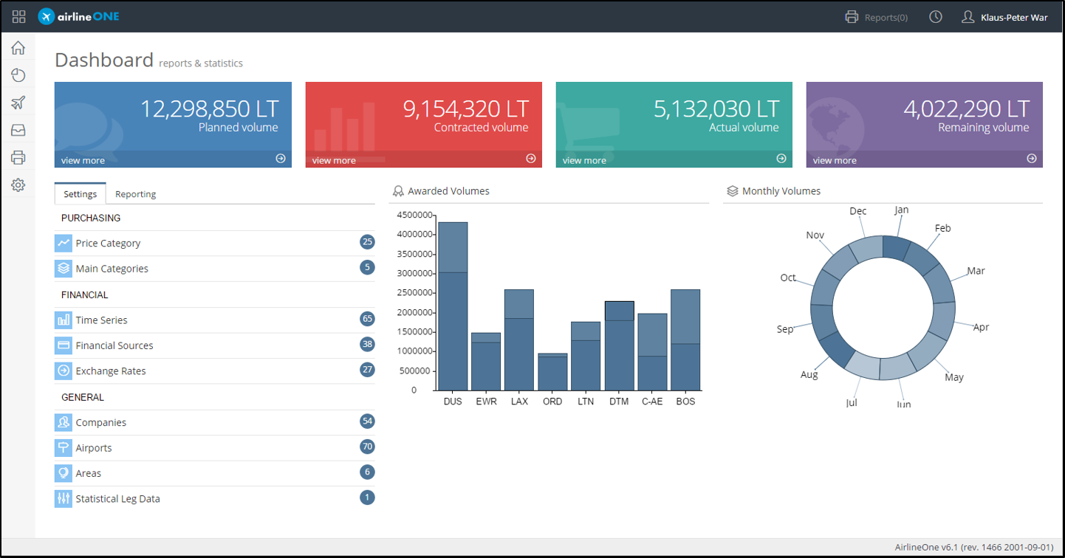Open the home icon in the left sidebar
Viewport: 1065px width, 558px height.
click(18, 47)
